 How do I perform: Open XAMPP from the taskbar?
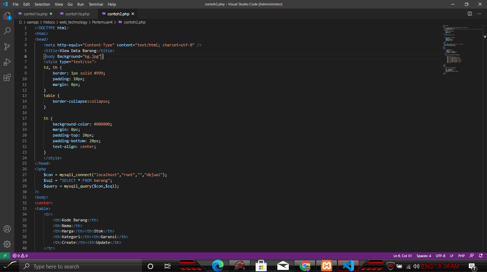(x=326, y=266)
